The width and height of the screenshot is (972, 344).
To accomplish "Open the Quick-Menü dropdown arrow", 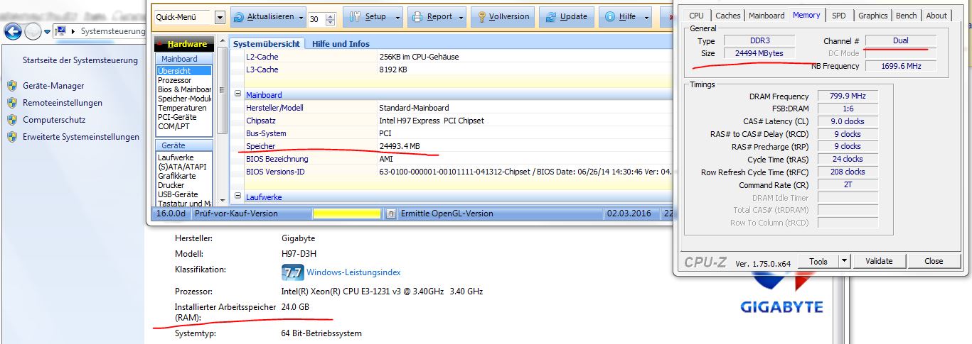I will [x=220, y=18].
